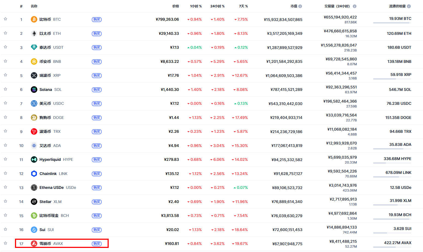Click the Chainlink LINK hexagon logo
This screenshot has width=423, height=252.
point(34,174)
